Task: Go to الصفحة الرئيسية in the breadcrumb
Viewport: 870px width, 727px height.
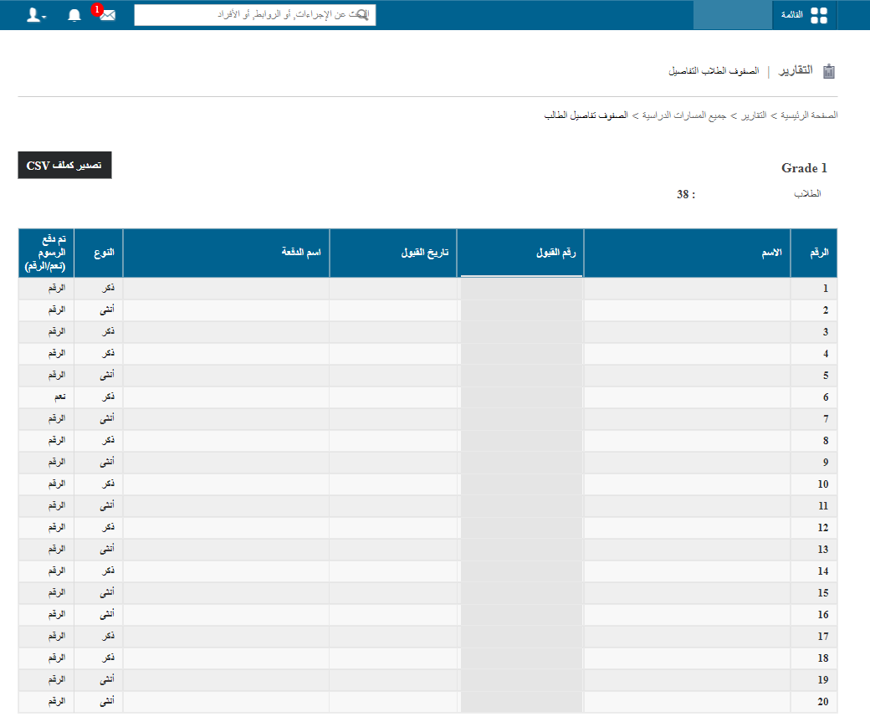Action: coord(809,115)
